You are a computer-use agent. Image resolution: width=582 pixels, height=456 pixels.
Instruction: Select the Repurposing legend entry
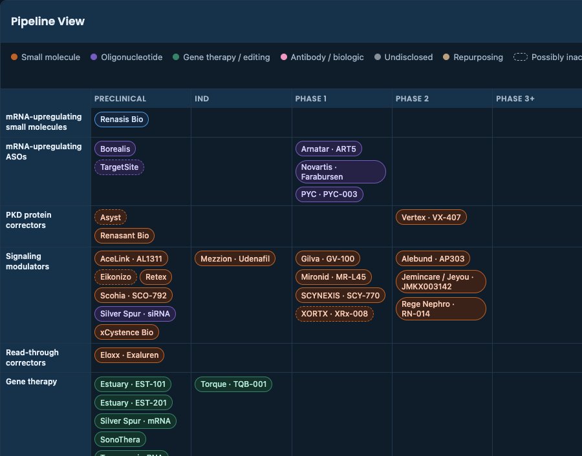pyautogui.click(x=473, y=57)
